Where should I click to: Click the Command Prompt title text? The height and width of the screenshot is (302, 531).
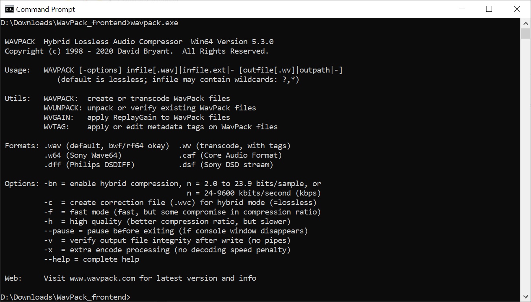tap(46, 9)
